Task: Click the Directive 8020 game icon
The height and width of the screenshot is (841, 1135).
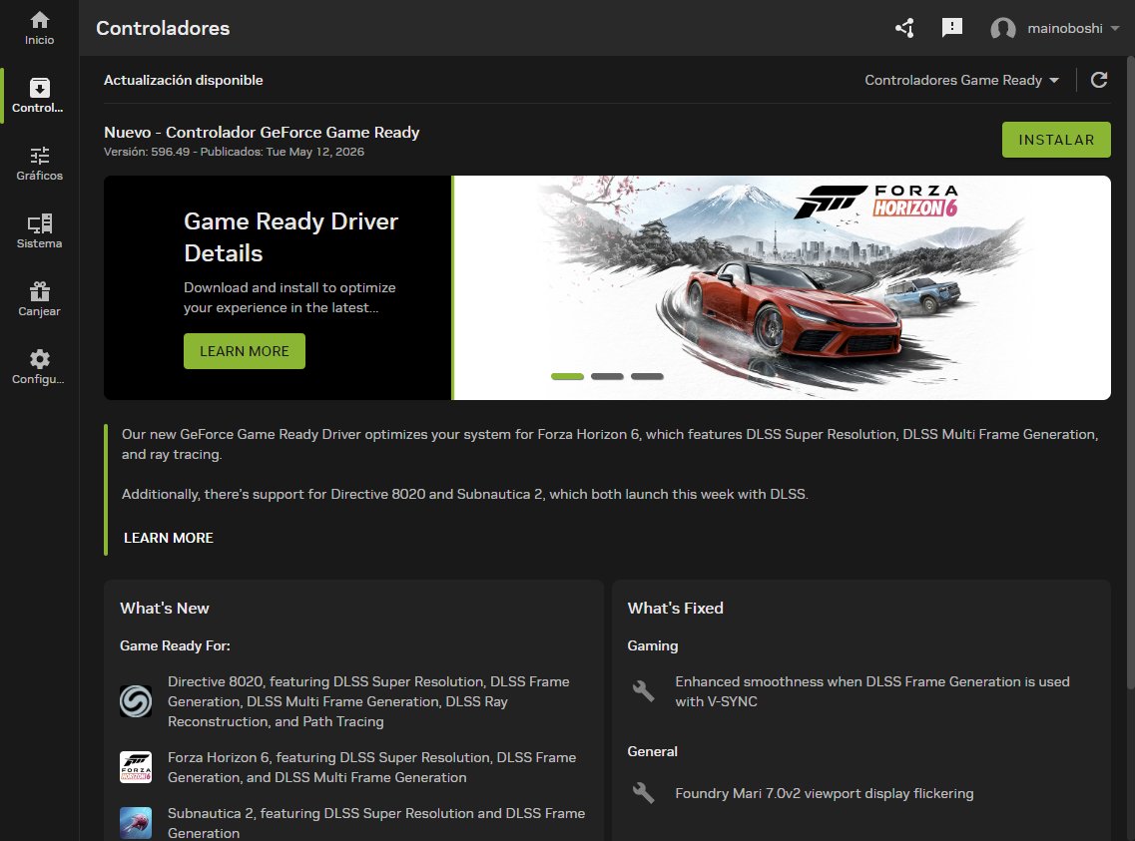Action: pyautogui.click(x=136, y=700)
